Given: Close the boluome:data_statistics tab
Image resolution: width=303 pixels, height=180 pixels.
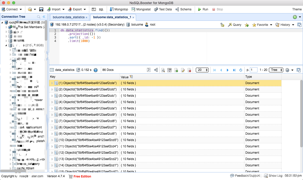Looking at the screenshot, I should tap(86, 17).
